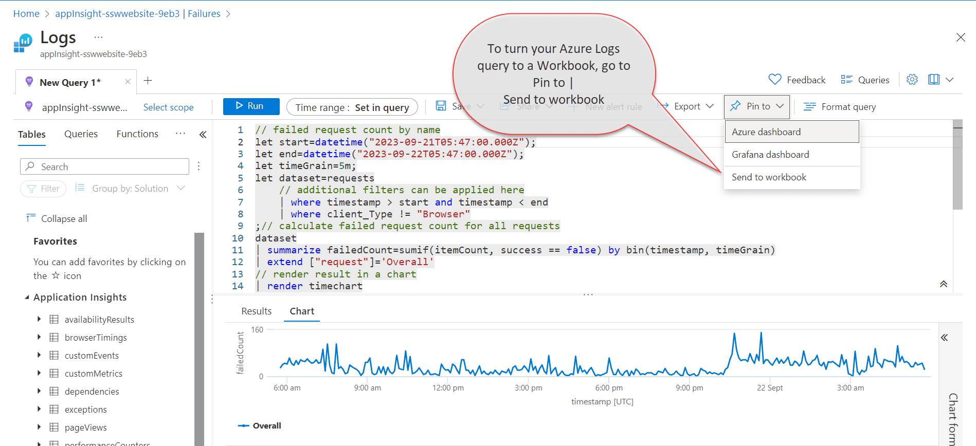Collapse the left tables pane

(203, 135)
